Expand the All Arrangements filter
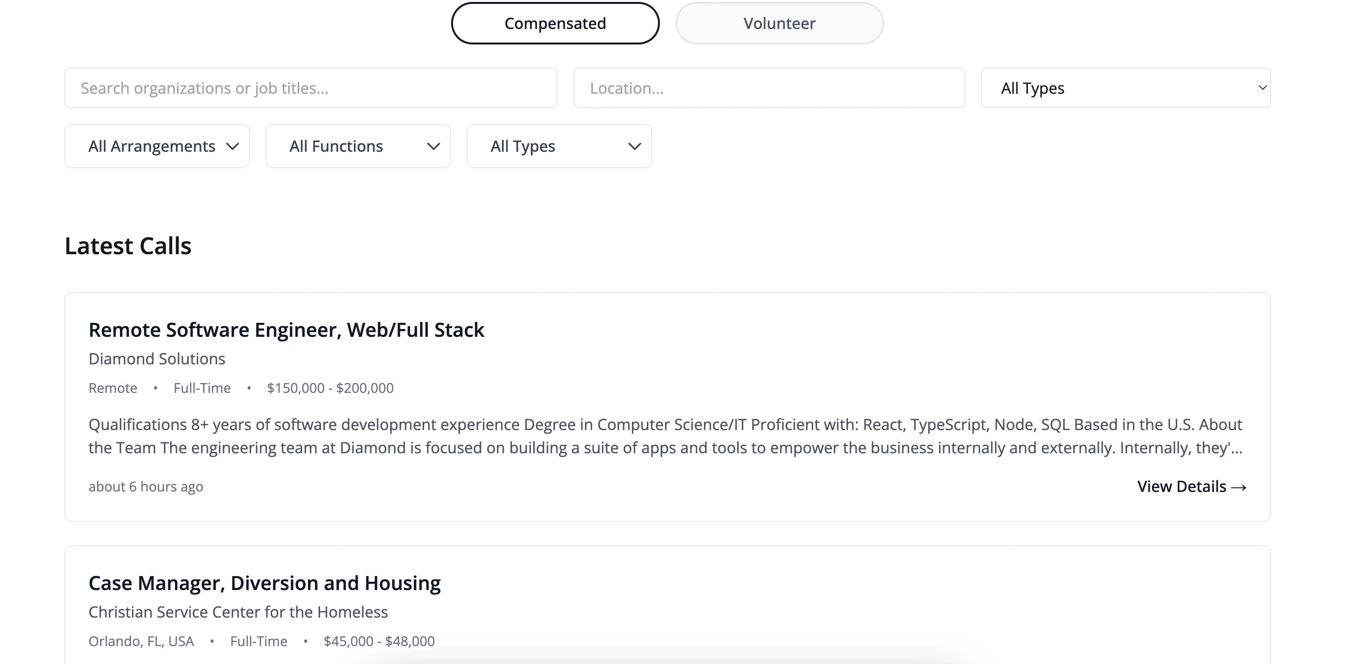Image resolution: width=1346 pixels, height=664 pixels. (x=156, y=146)
